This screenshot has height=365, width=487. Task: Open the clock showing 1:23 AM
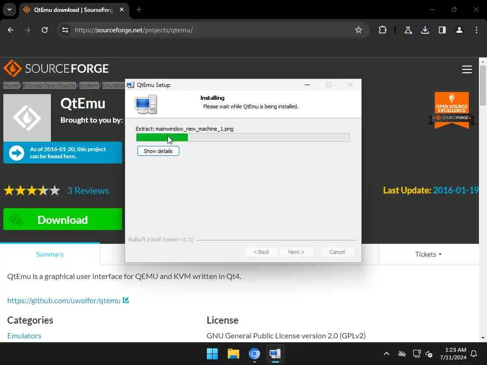click(x=453, y=354)
